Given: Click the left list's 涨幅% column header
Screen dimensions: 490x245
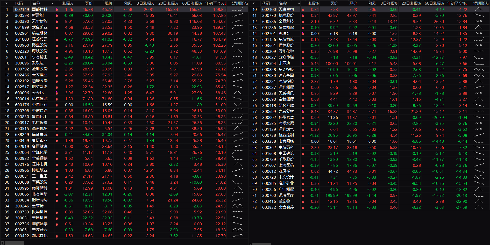Looking at the screenshot, I should pyautogui.click(x=67, y=3).
